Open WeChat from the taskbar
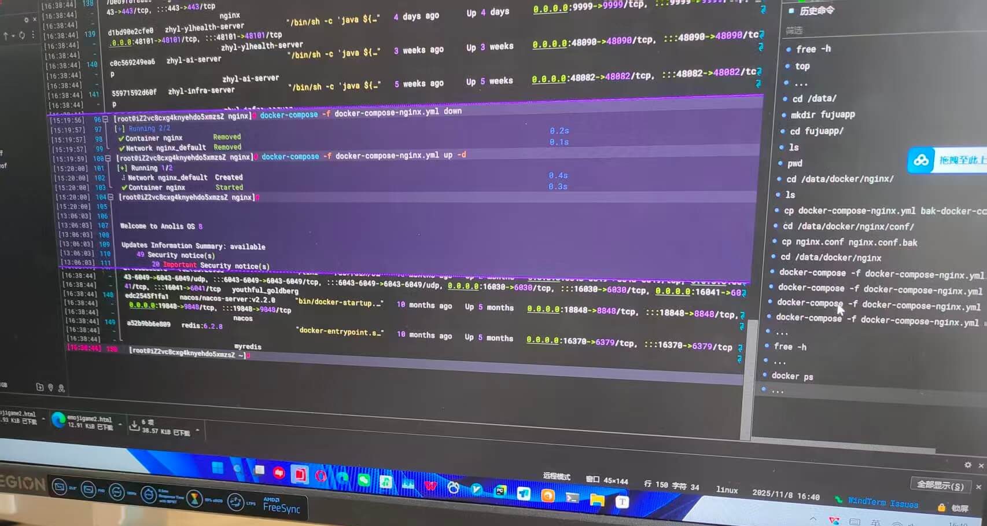The image size is (987, 526). coord(364,479)
